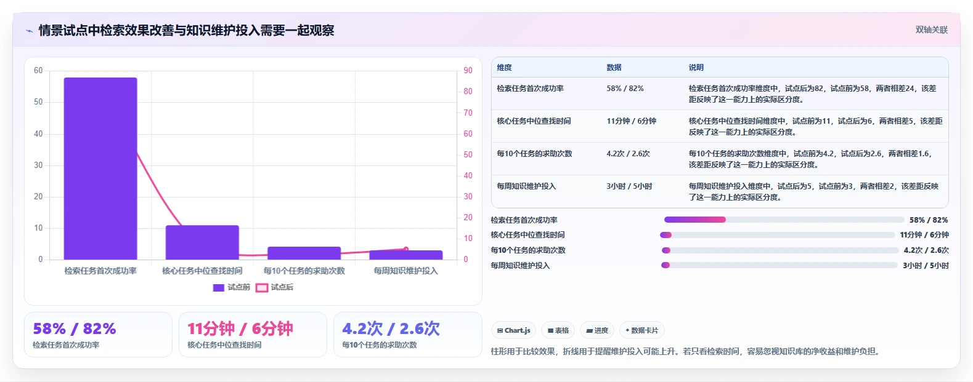973x382 pixels.
Task: Click table cell 每10个任务的求助次数
Action: (x=534, y=154)
